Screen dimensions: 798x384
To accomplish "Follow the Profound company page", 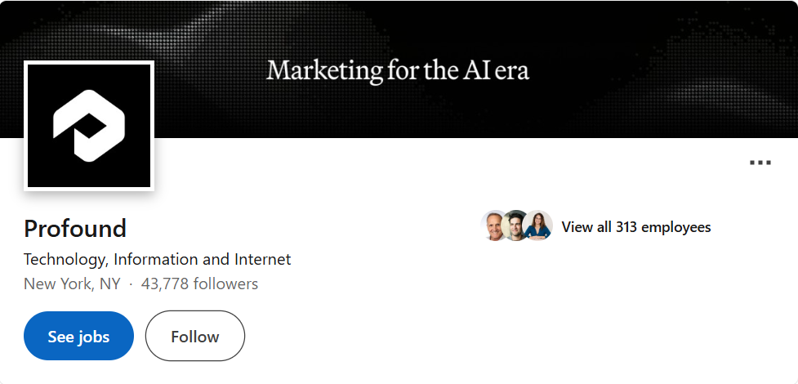I will coord(195,336).
